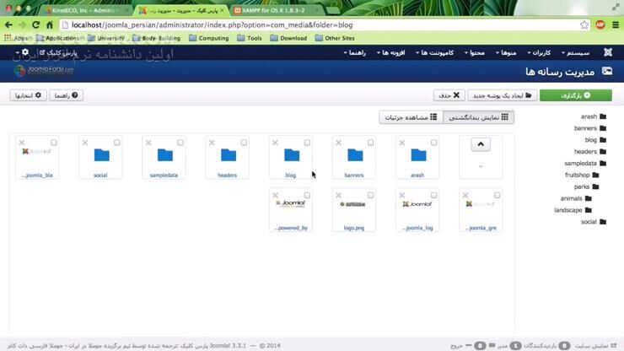Screen dimensions: 624x351
Task: Switch to the XAMPP for OS X tab
Action: point(268,10)
